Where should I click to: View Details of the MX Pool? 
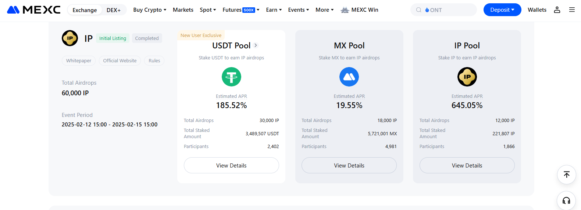point(349,165)
